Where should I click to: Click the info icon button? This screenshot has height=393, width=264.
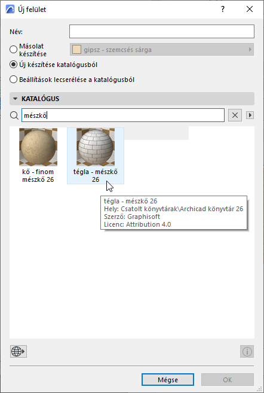[x=247, y=351]
